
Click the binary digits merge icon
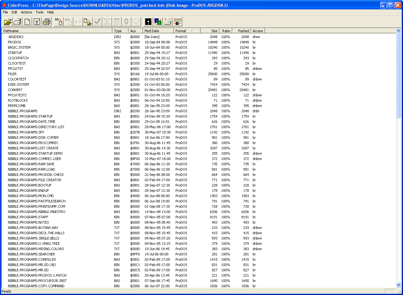click(177, 22)
